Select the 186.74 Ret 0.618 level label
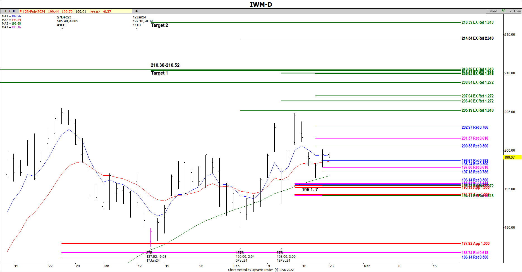The width and height of the screenshot is (522, 272). tap(475, 253)
